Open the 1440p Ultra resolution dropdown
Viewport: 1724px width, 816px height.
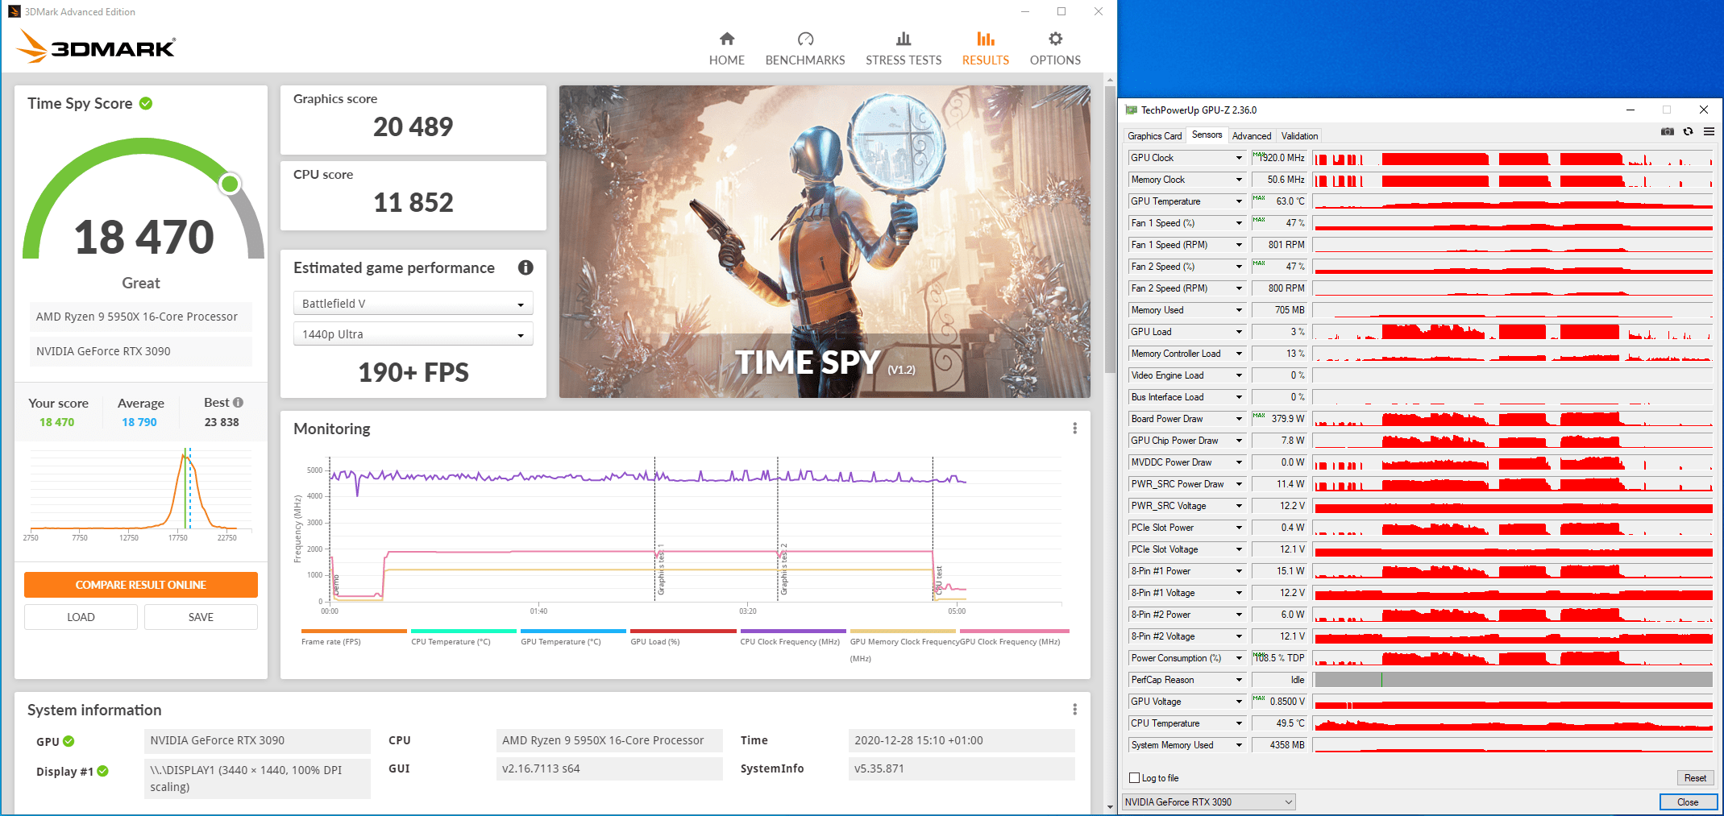tap(413, 334)
